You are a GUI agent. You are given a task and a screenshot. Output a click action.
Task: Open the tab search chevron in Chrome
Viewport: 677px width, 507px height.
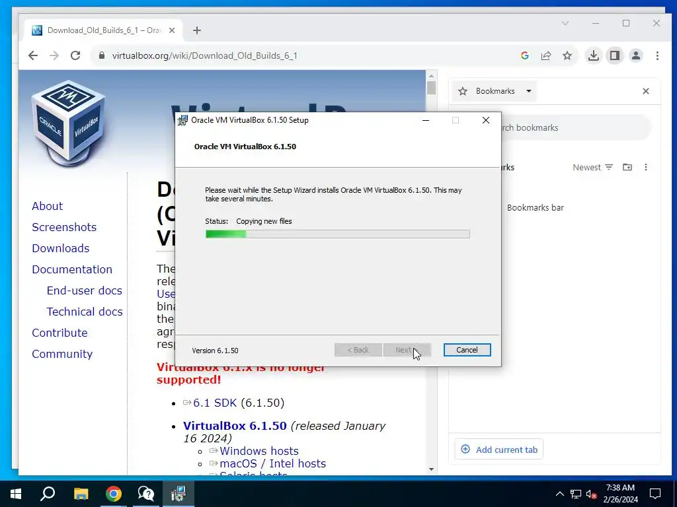[x=565, y=23]
